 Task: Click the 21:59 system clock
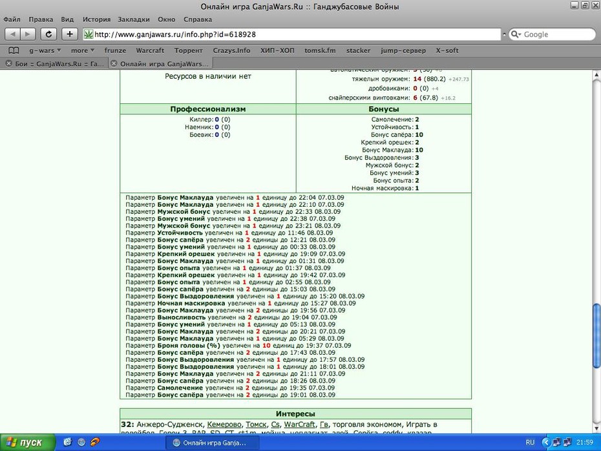click(584, 442)
